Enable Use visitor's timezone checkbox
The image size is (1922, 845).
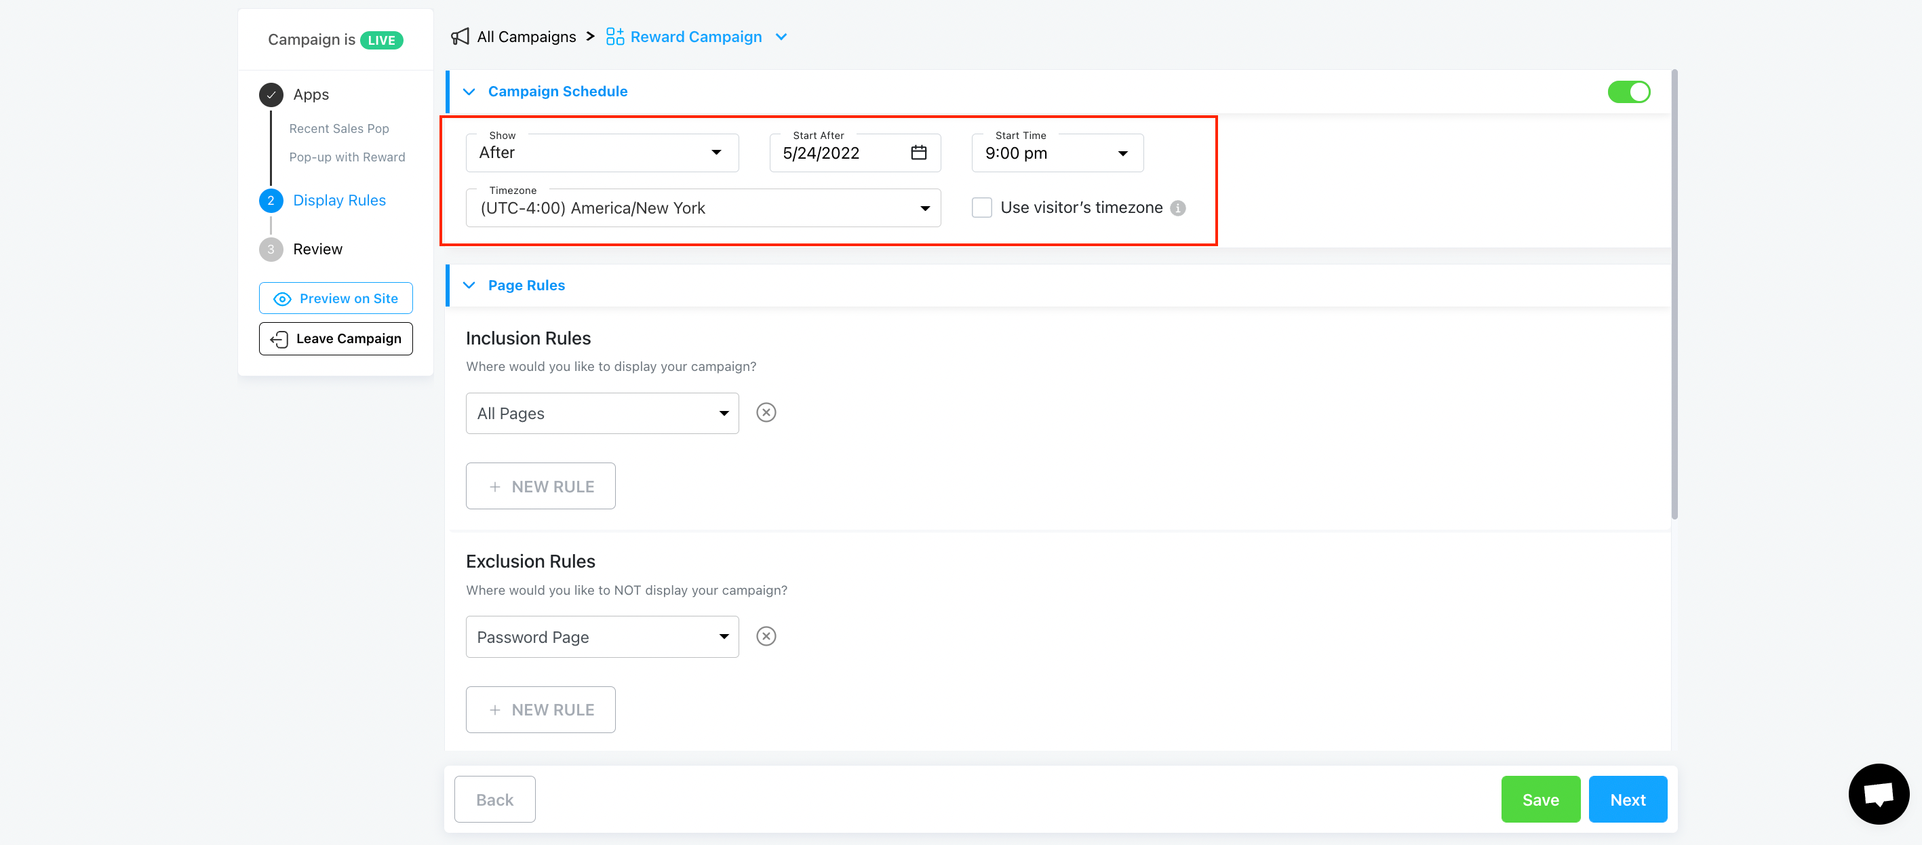(981, 208)
